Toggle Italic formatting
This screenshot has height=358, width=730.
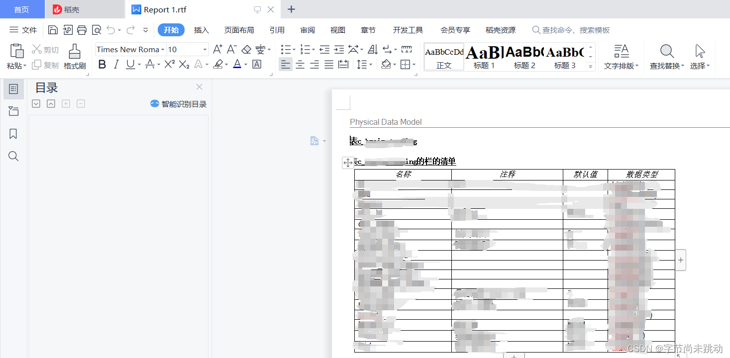116,64
